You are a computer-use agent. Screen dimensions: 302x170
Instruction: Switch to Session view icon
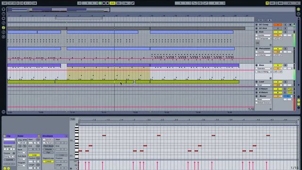[298, 14]
